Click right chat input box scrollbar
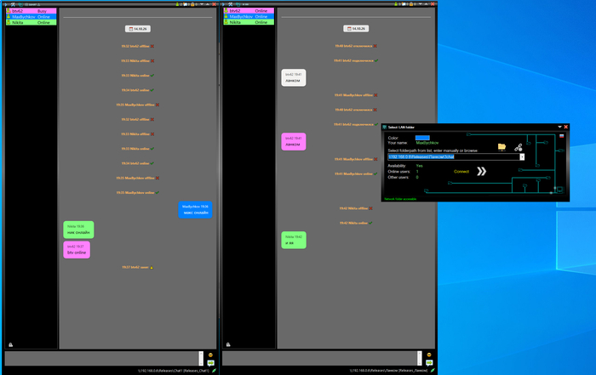The width and height of the screenshot is (596, 375). coord(419,358)
